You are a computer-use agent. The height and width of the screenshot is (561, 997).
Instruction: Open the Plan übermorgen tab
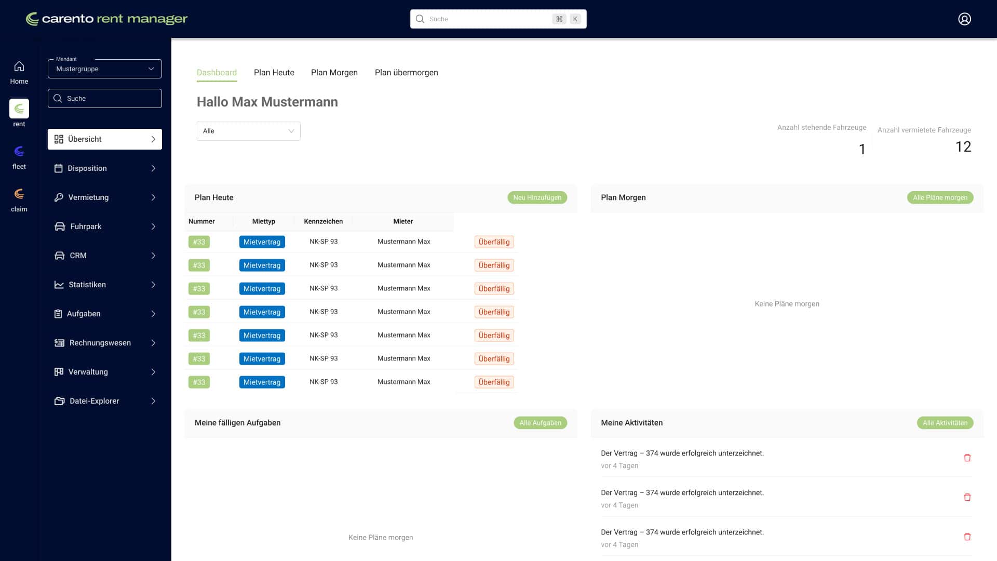(406, 73)
